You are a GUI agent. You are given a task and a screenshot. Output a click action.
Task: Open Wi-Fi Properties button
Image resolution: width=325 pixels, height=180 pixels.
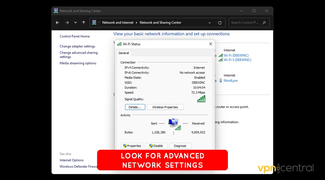pyautogui.click(x=132, y=146)
